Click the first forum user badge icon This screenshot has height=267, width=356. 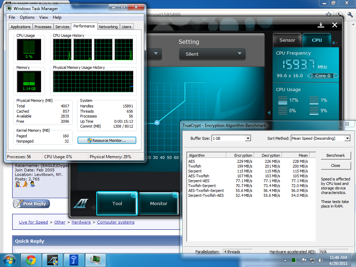coord(18,184)
